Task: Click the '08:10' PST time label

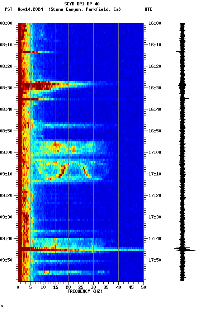Action: coord(6,45)
